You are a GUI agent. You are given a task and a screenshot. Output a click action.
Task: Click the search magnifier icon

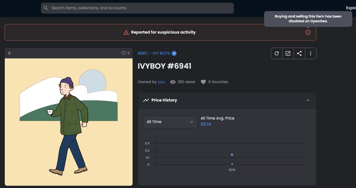coord(46,8)
